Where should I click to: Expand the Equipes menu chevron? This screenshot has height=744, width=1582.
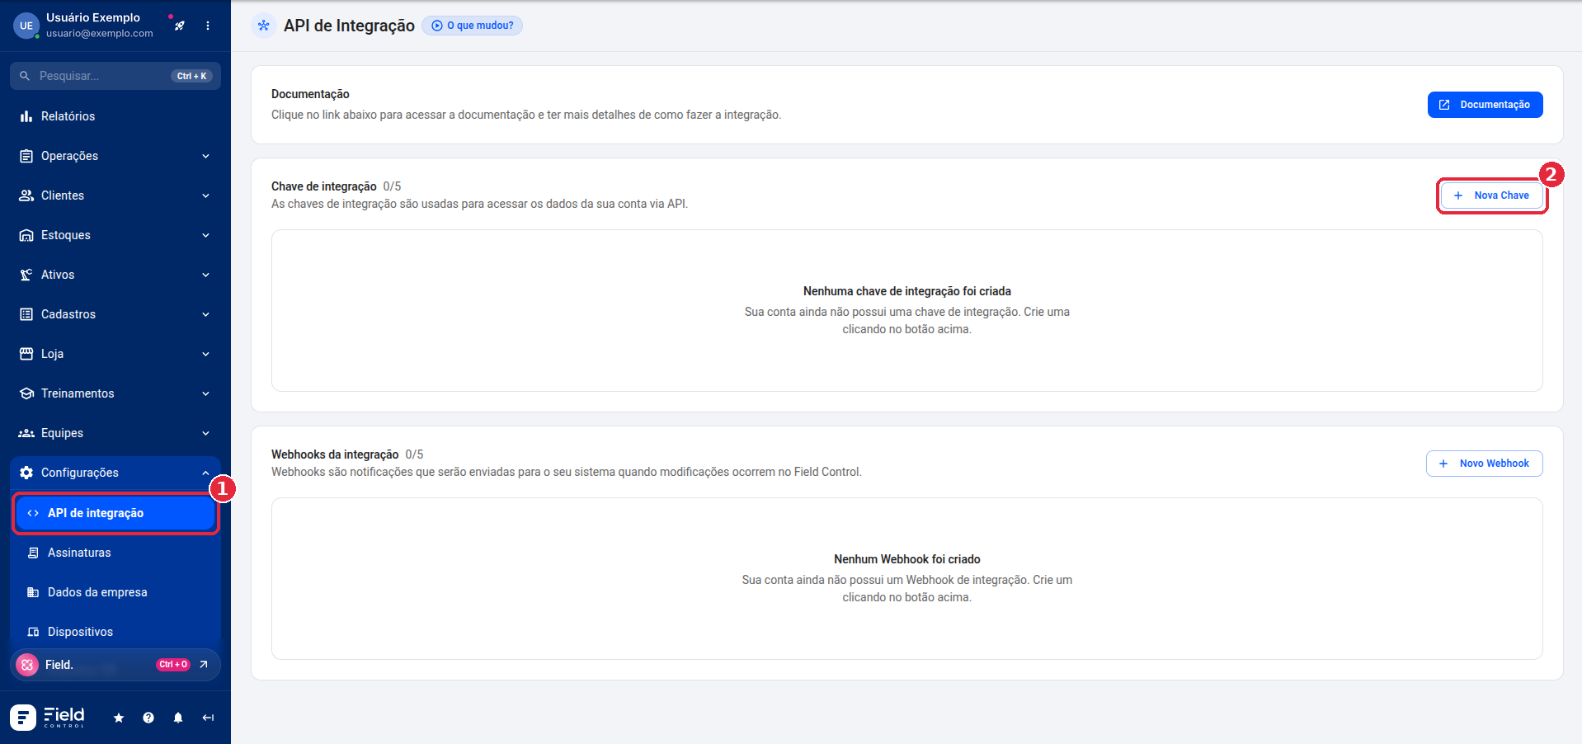(x=205, y=433)
